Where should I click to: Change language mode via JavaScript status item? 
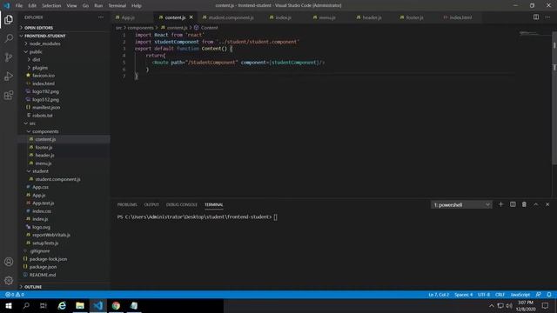point(520,295)
